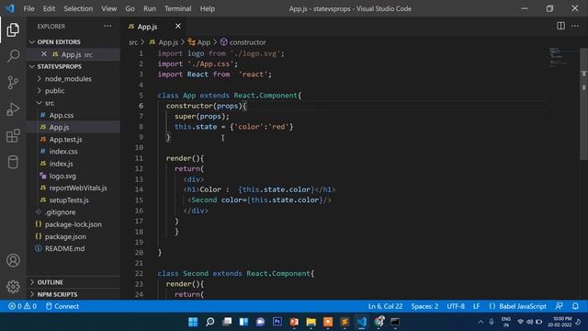Click the Connect status bar item

click(62, 306)
